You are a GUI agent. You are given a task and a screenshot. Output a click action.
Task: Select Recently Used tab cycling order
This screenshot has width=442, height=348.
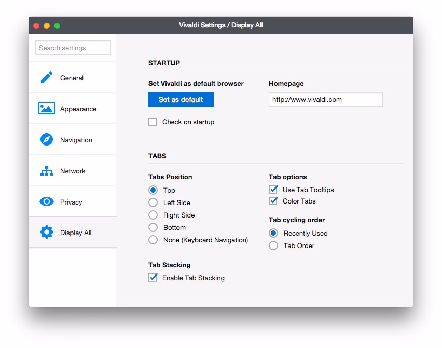click(x=273, y=233)
